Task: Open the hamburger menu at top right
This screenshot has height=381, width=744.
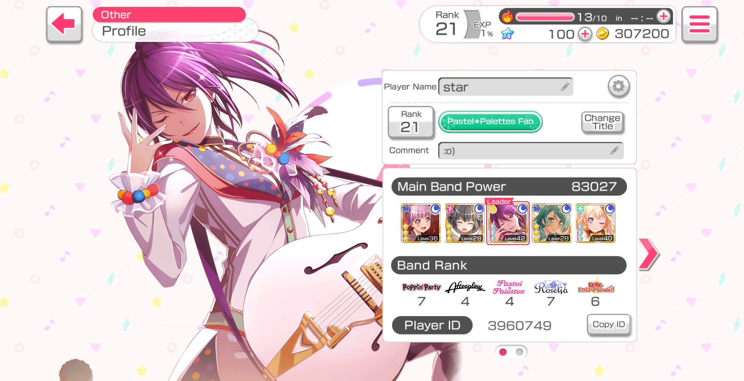Action: pyautogui.click(x=699, y=24)
